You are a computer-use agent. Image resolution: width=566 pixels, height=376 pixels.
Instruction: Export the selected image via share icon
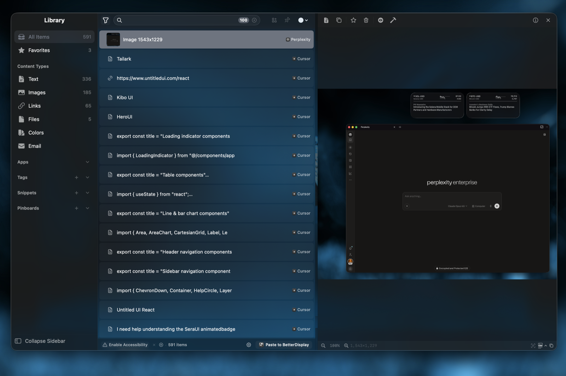[x=326, y=20]
